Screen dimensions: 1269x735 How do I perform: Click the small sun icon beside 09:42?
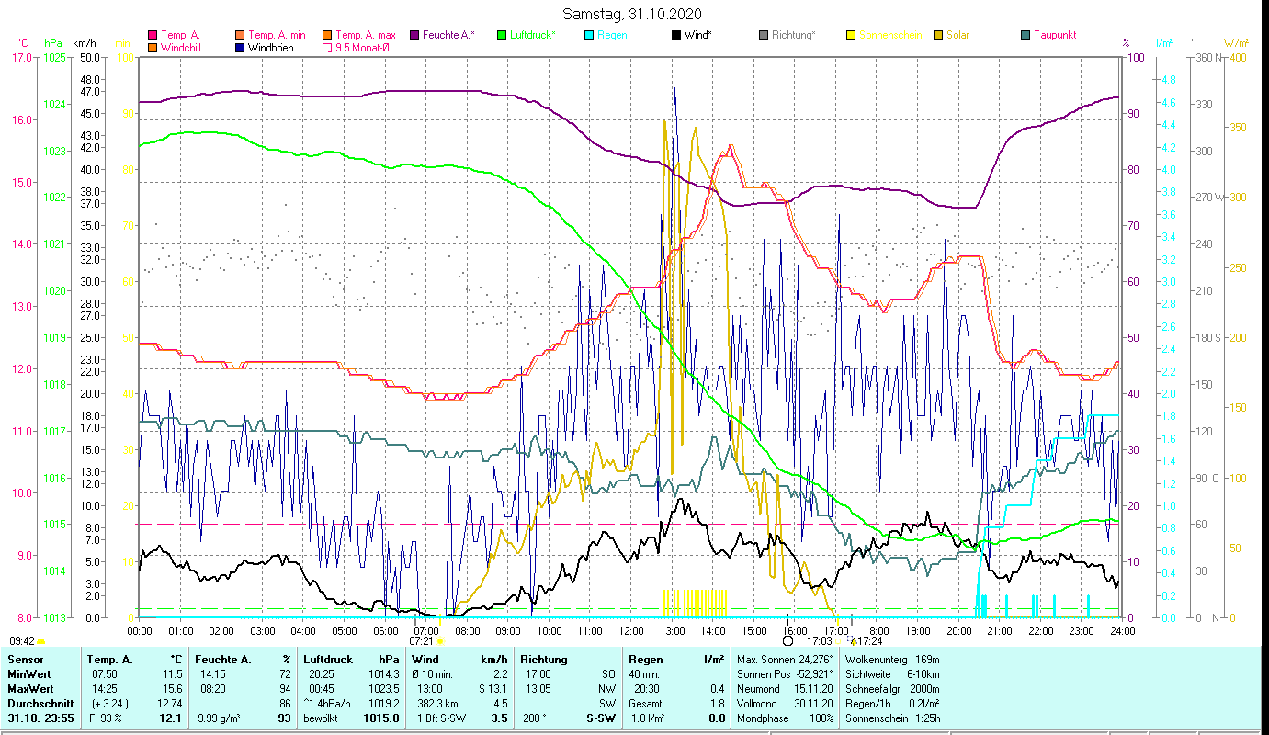41,641
